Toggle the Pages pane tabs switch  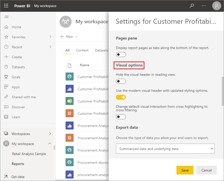click(x=121, y=54)
